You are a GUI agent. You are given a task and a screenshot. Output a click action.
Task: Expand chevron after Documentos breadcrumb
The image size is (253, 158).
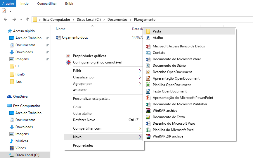coord(131,20)
